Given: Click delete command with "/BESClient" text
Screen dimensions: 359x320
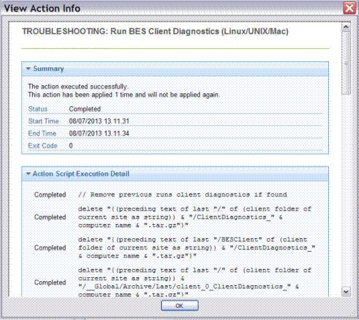Looking at the screenshot, I should click(197, 248).
